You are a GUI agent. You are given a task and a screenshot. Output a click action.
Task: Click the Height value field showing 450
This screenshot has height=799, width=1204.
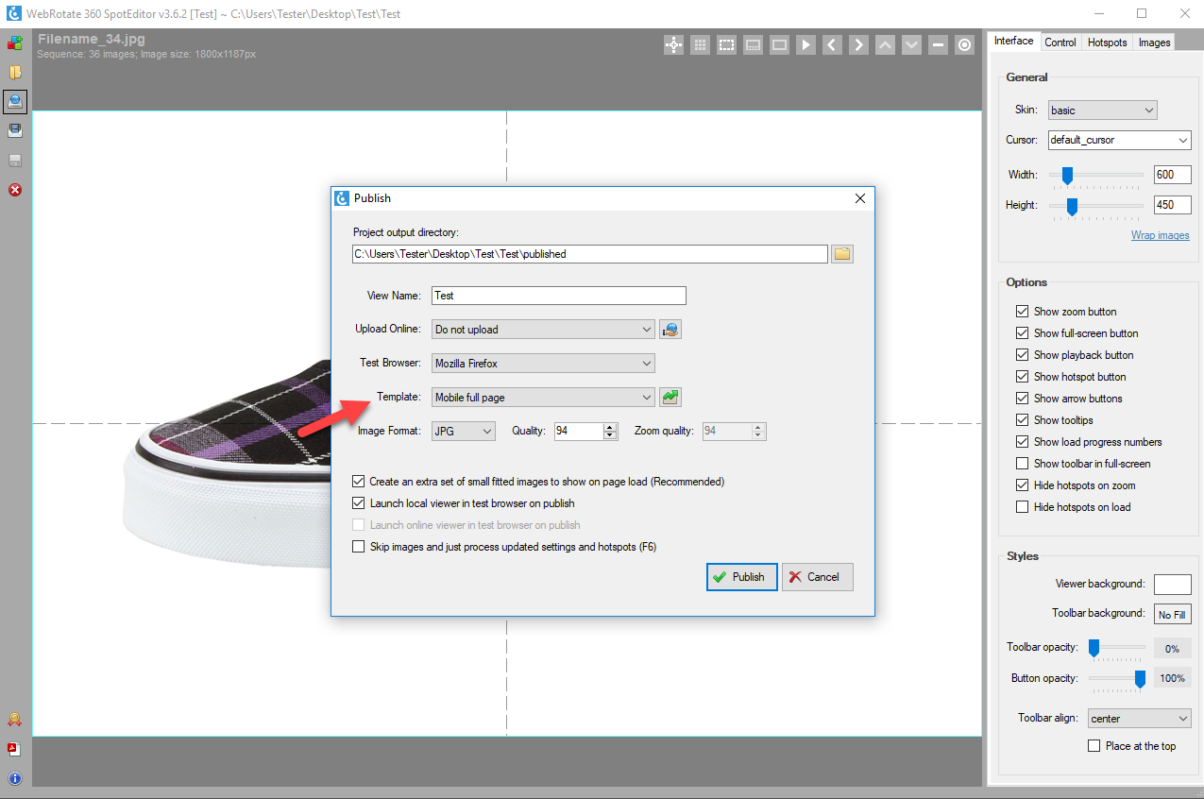click(x=1173, y=205)
